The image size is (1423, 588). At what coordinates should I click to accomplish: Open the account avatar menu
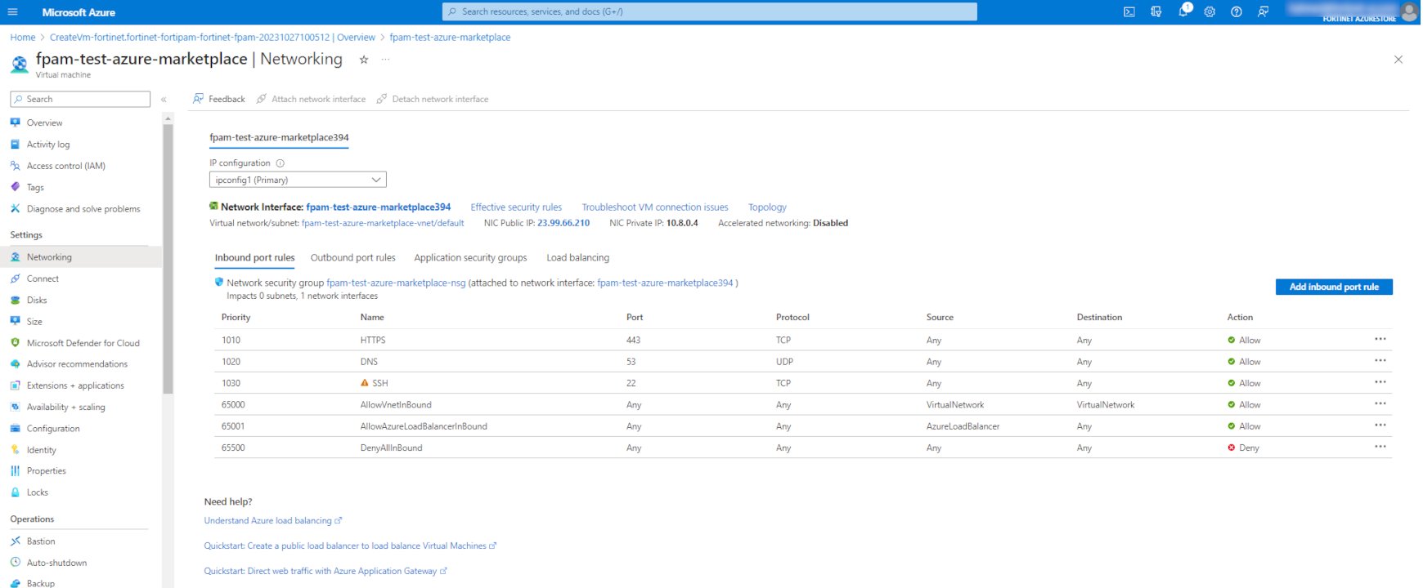point(1409,11)
